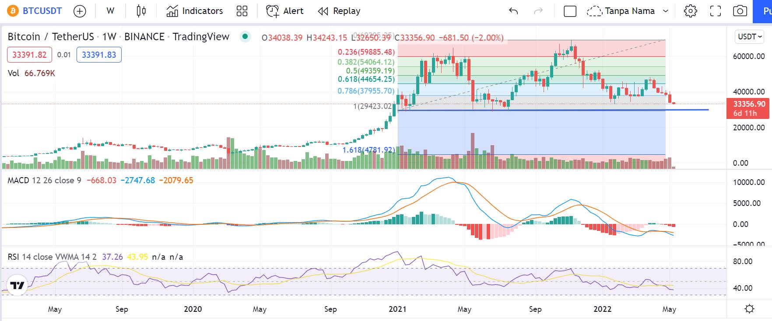Open time axis settings gear at bottom right

[749, 309]
